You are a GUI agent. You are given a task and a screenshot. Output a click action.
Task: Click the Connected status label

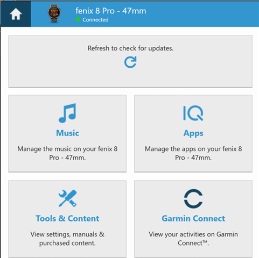point(95,19)
